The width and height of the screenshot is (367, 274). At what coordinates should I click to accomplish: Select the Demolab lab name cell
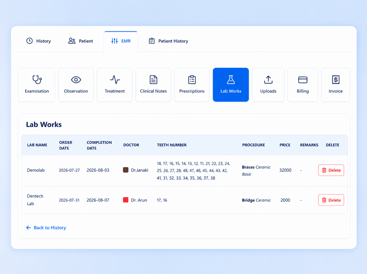36,170
